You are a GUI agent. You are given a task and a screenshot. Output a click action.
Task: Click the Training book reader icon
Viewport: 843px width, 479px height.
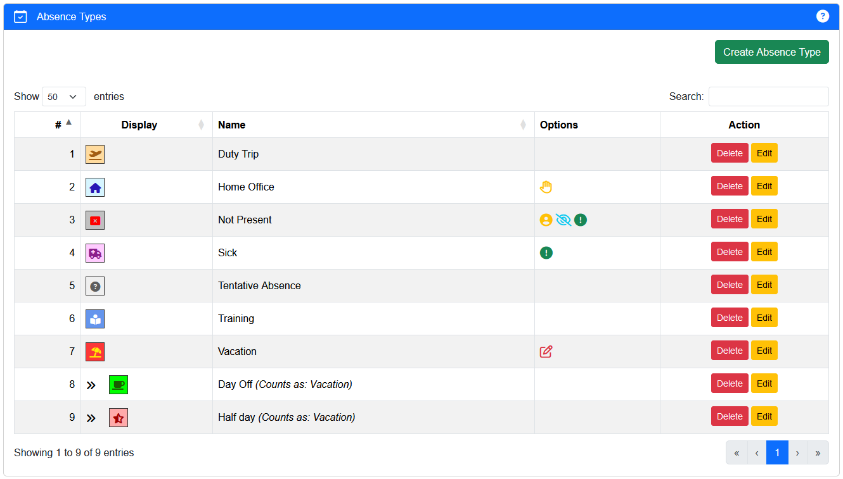[x=95, y=319]
